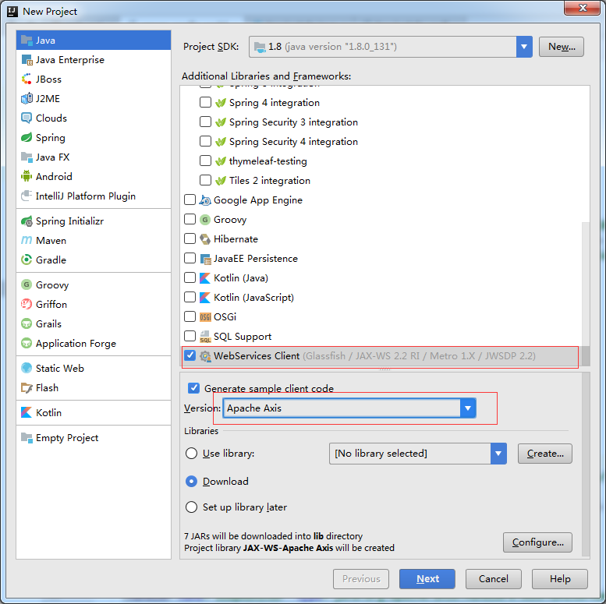Click the options panel vertical scrollbar
This screenshot has width=606, height=604.
click(586, 464)
